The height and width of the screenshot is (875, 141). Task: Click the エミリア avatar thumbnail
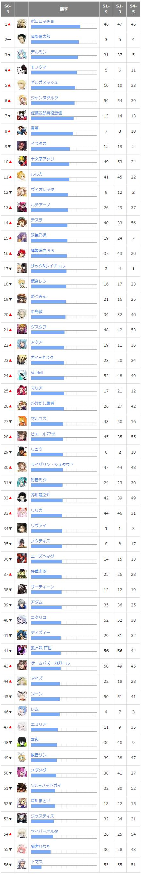point(22,727)
